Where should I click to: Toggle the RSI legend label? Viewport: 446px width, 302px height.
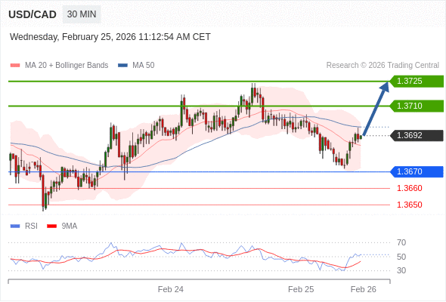pyautogui.click(x=31, y=226)
